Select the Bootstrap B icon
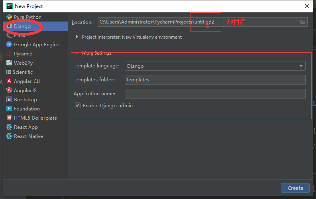 pos(9,99)
